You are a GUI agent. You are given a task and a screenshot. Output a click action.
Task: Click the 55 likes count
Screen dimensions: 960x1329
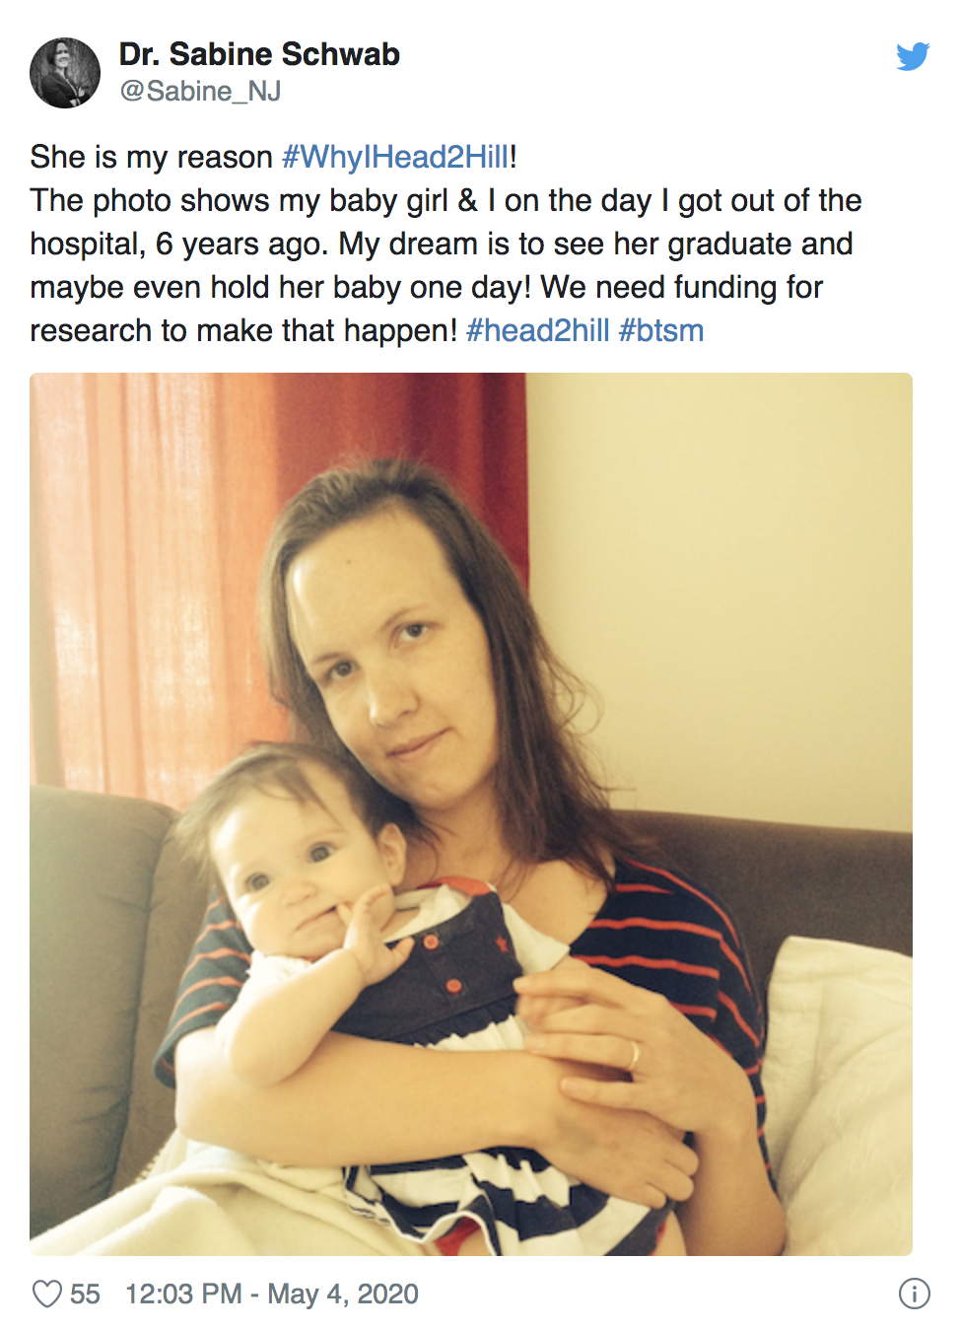point(85,1294)
